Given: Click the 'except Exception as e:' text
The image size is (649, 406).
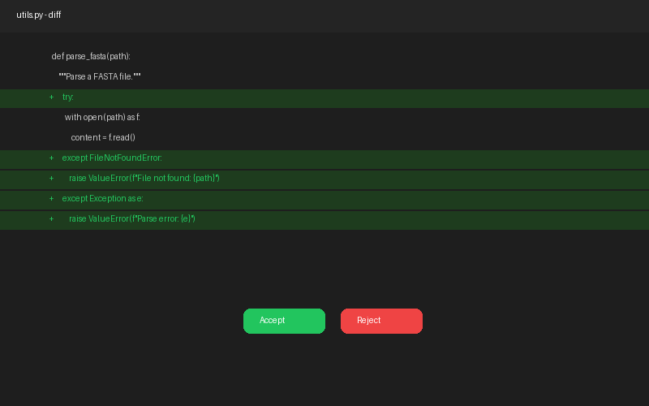Looking at the screenshot, I should [102, 199].
